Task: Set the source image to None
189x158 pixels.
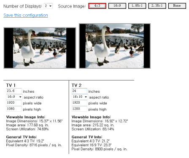Action: 177,6
